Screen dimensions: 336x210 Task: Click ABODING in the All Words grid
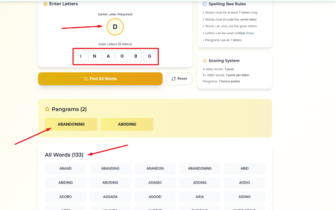110,182
